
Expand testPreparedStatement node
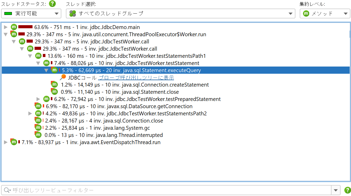pos(38,99)
